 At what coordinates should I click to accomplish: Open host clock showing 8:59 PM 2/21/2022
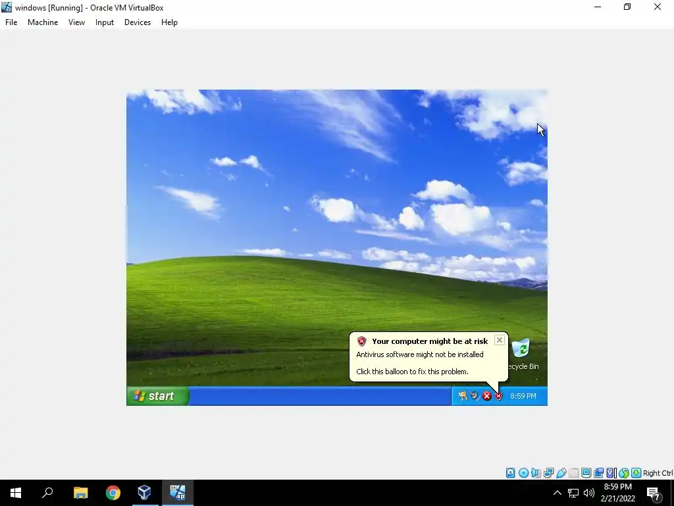pos(617,493)
